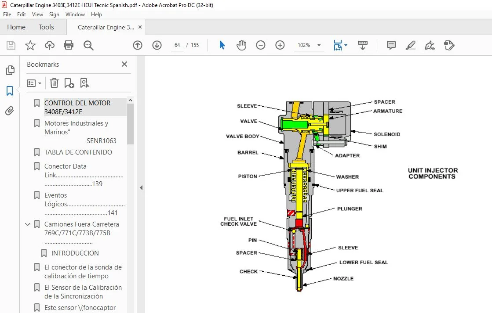
Task: Delete the selected bookmark with the trash icon
Action: click(54, 83)
